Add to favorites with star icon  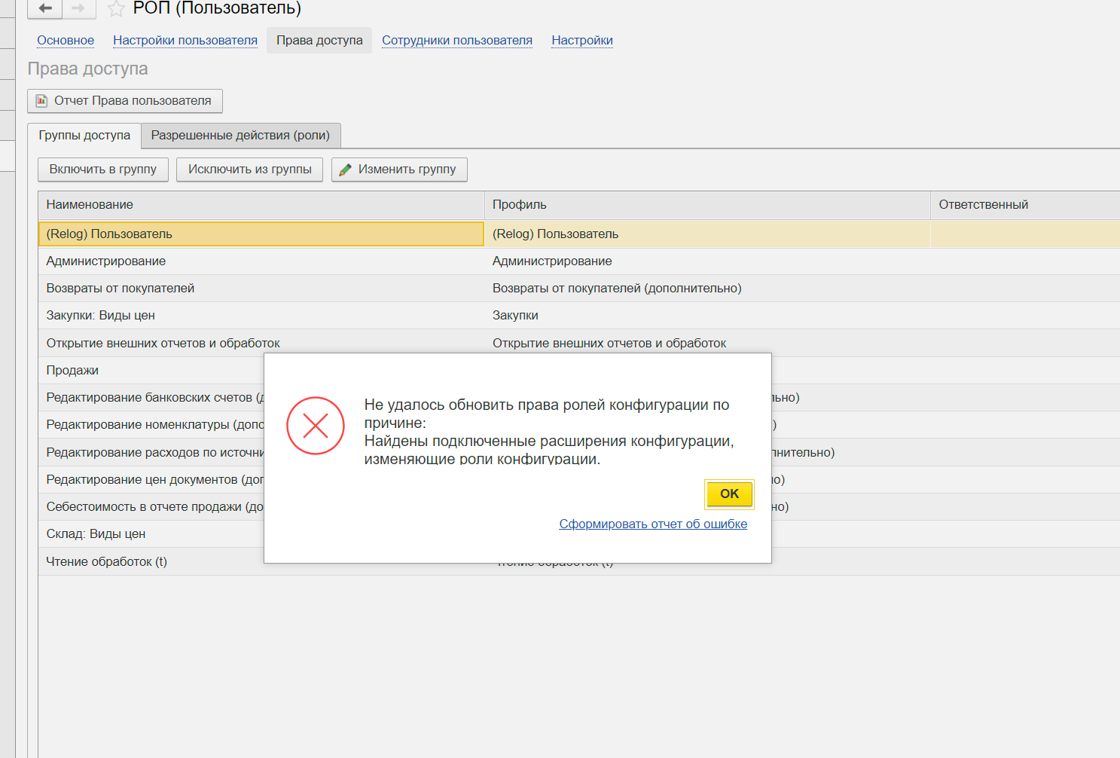116,9
